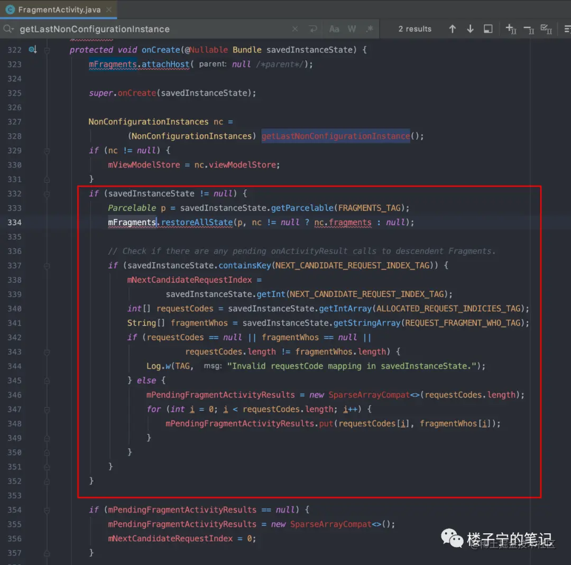The width and height of the screenshot is (571, 565).
Task: Click put method on line 348
Action: [326, 424]
